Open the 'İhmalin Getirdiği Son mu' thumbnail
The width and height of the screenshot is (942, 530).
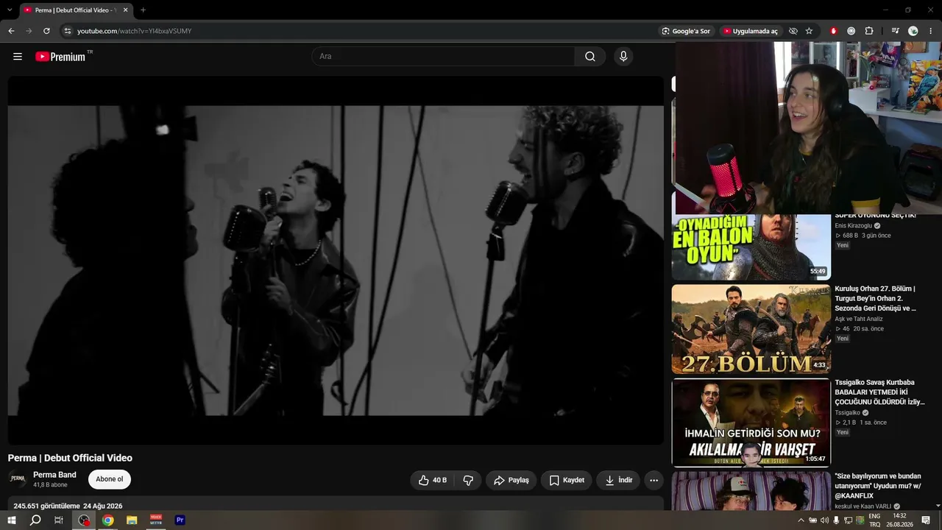tap(751, 423)
